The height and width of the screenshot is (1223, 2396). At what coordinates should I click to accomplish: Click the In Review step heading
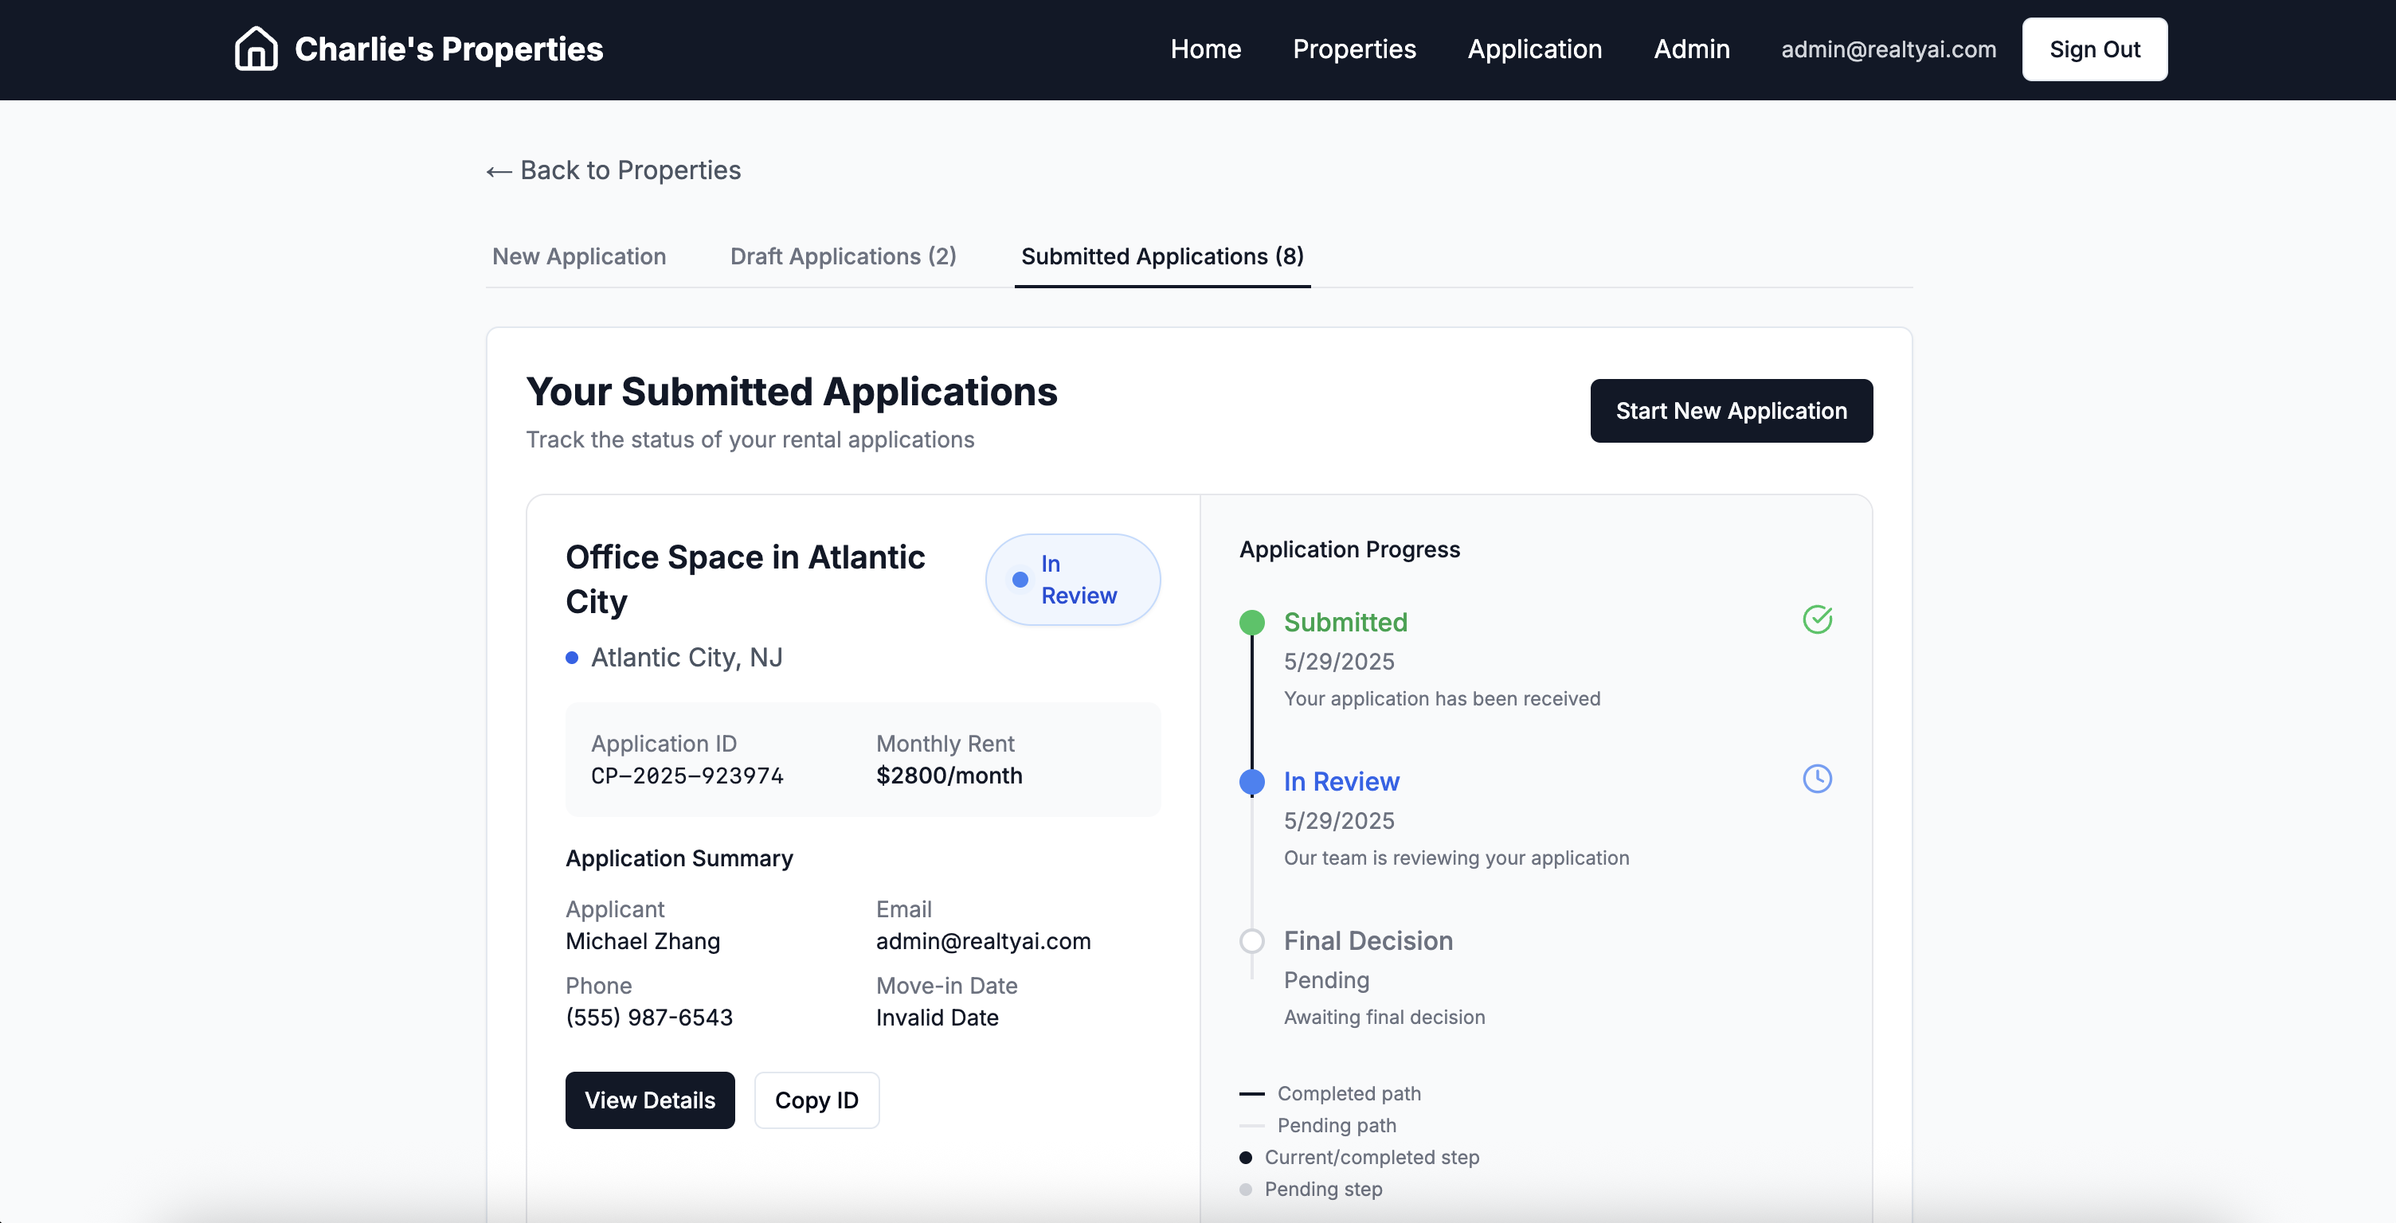click(x=1341, y=781)
